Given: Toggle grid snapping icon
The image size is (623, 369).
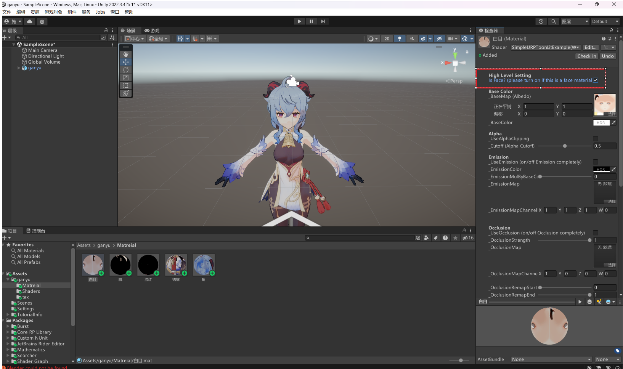Looking at the screenshot, I should click(x=195, y=39).
